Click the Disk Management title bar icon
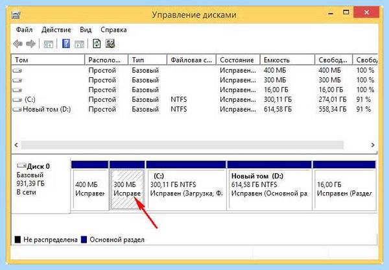The width and height of the screenshot is (389, 270). (16, 15)
